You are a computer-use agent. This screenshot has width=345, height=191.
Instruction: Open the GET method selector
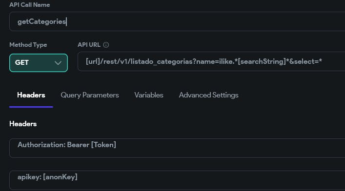pos(39,63)
